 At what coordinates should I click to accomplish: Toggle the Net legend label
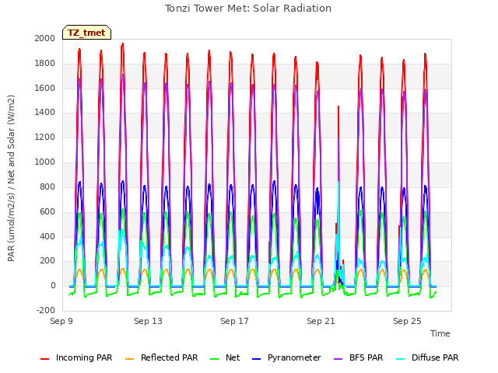tap(233, 357)
